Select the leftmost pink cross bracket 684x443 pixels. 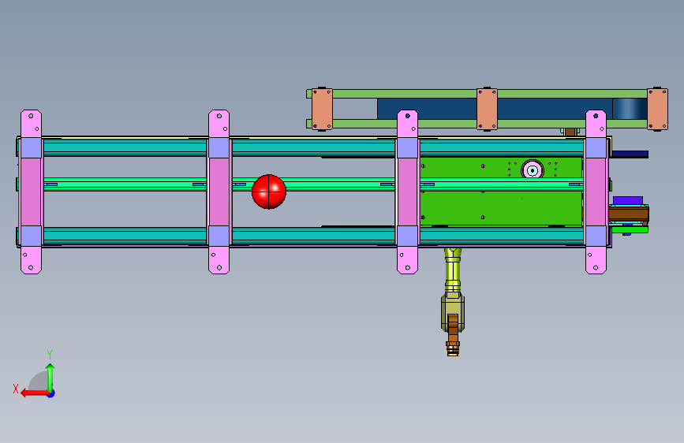click(x=31, y=192)
